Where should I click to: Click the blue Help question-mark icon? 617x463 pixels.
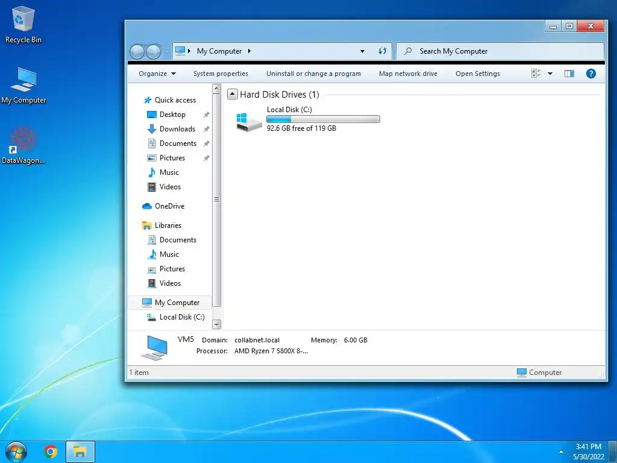[x=590, y=74]
